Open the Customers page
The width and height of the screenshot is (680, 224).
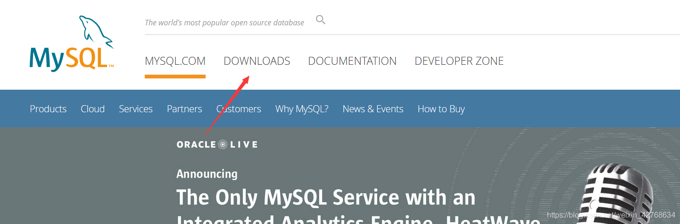(x=239, y=109)
